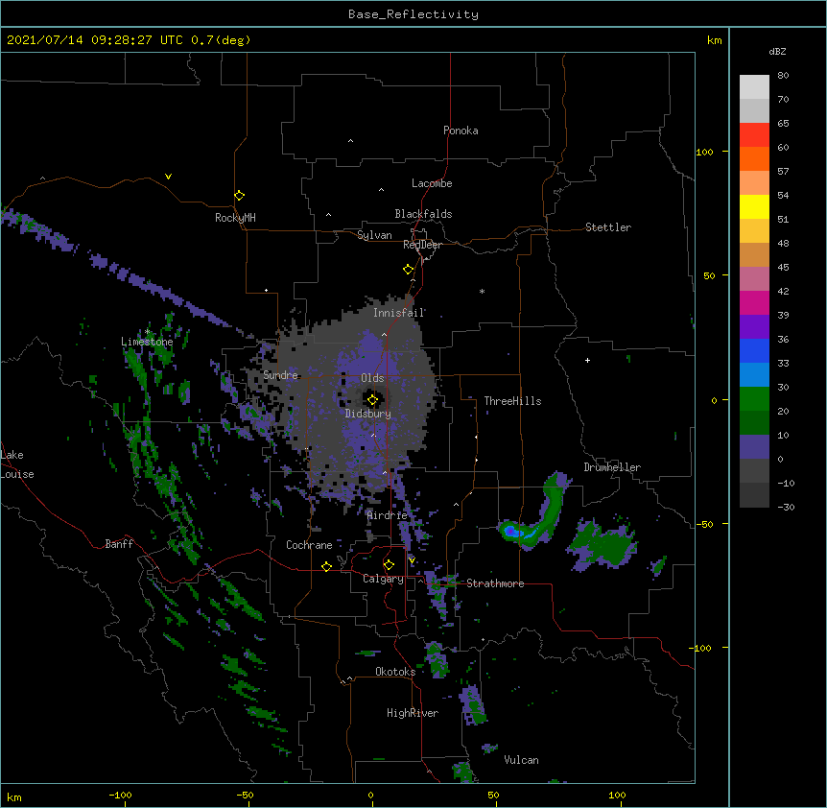Click the Okotoks town label
The image size is (827, 808).
(395, 672)
